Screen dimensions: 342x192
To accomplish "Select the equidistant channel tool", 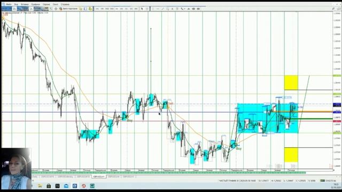I will (x=167, y=9).
